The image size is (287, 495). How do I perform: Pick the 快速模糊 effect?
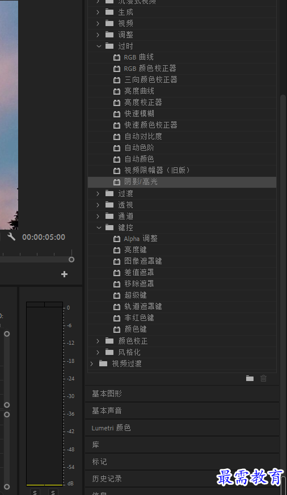click(x=138, y=114)
